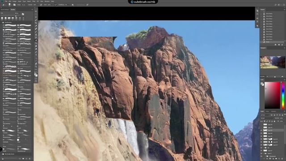
Task: Click the Color panel foreground swatch
Action: point(261,83)
